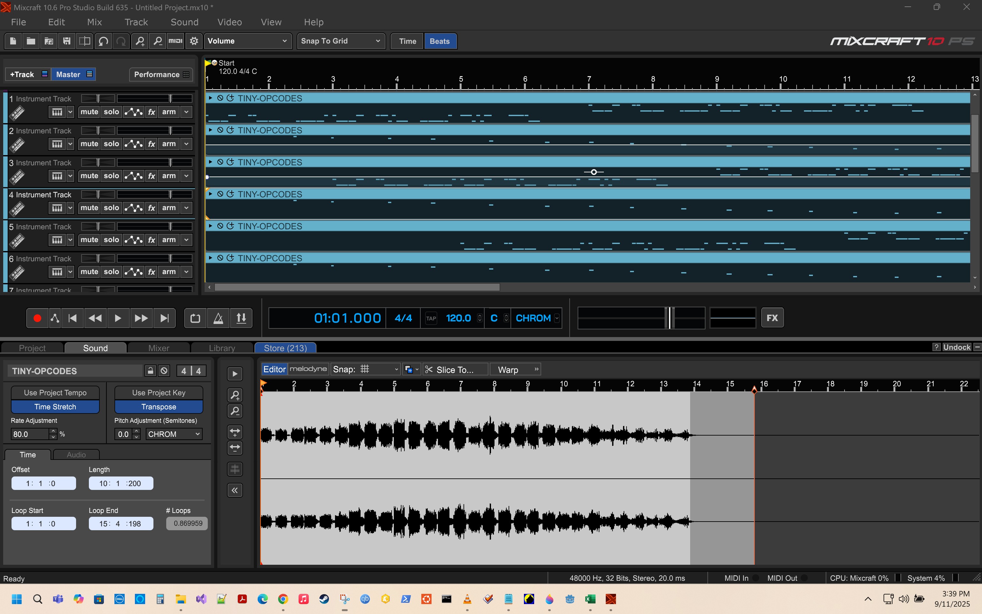This screenshot has width=982, height=614.
Task: Show automation lane for track 3
Action: click(134, 176)
